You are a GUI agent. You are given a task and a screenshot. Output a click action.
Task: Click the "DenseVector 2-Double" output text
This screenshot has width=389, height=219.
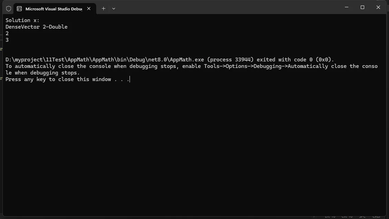37,27
